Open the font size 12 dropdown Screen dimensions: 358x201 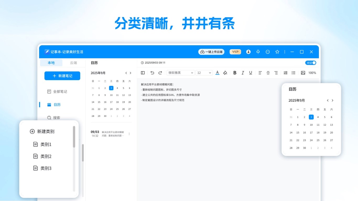pos(204,73)
